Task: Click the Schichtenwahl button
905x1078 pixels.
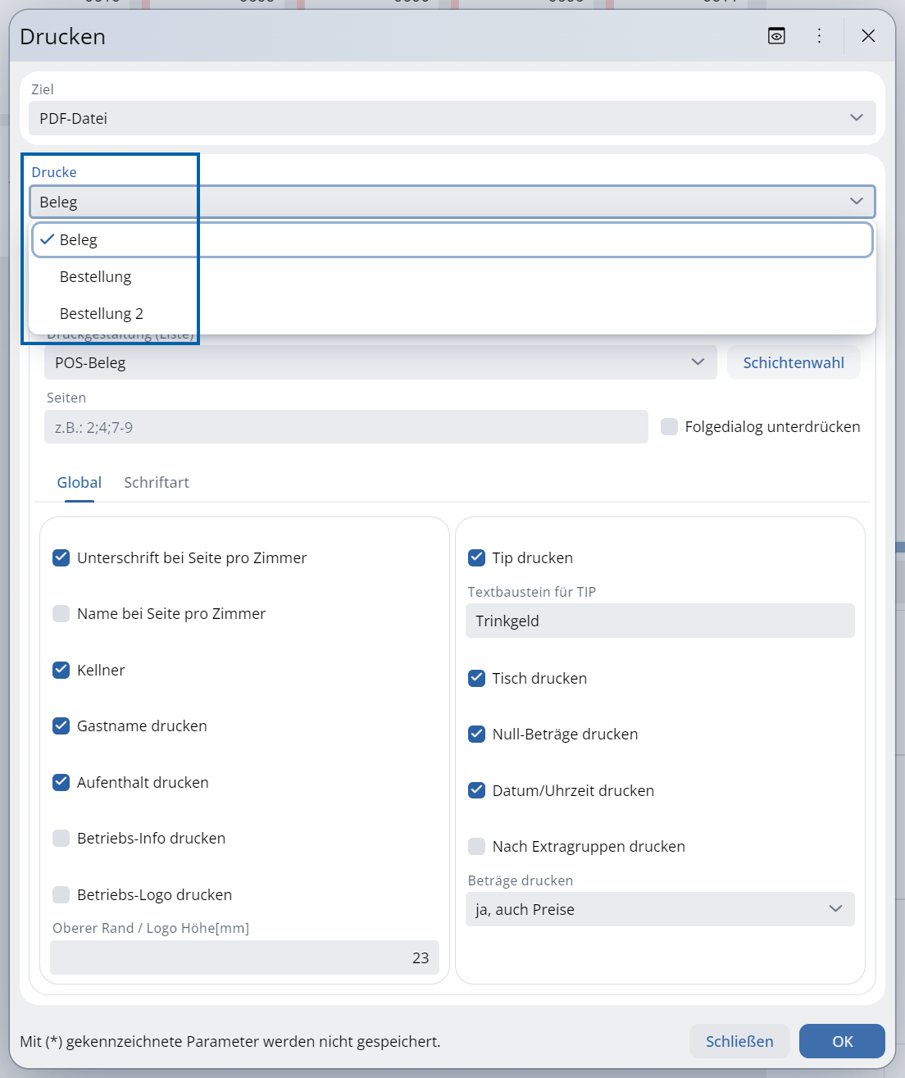Action: [x=793, y=362]
